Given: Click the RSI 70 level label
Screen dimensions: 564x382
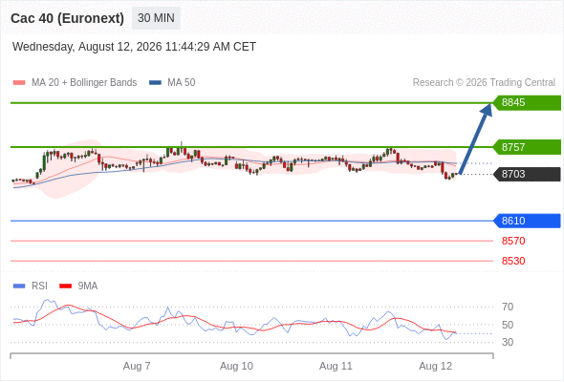Looking at the screenshot, I should (x=508, y=307).
